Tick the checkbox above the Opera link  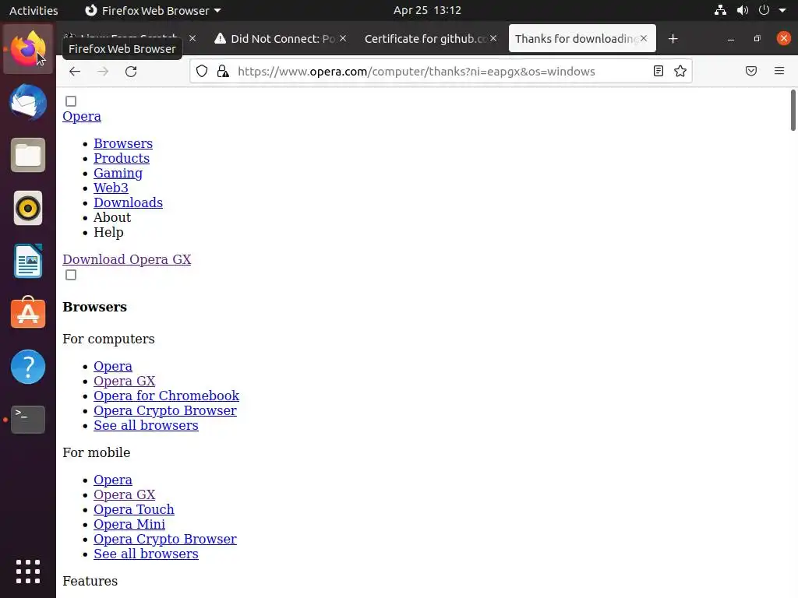71,101
